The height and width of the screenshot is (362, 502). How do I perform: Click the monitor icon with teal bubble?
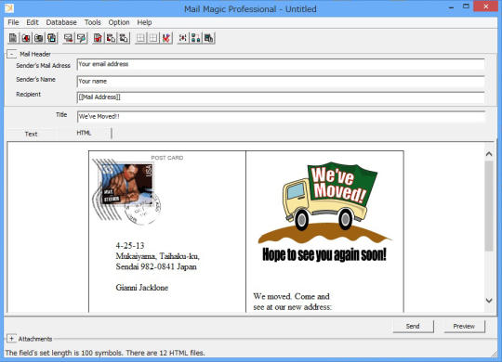point(81,38)
